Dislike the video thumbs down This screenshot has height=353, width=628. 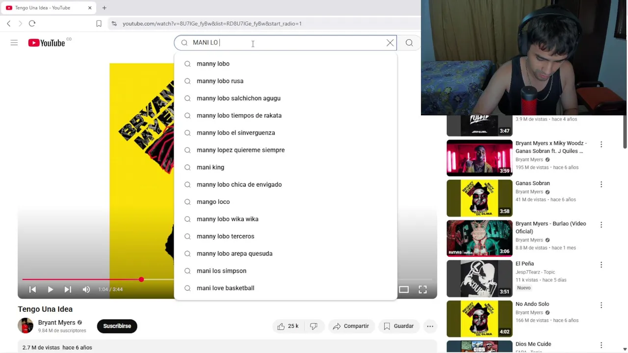point(314,326)
